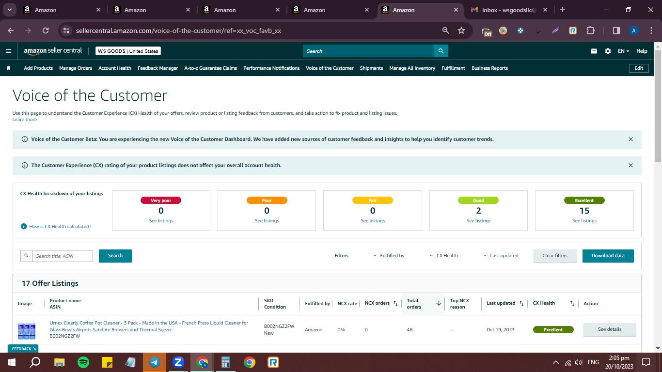Open Account Health page
662x372 pixels.
(x=115, y=68)
